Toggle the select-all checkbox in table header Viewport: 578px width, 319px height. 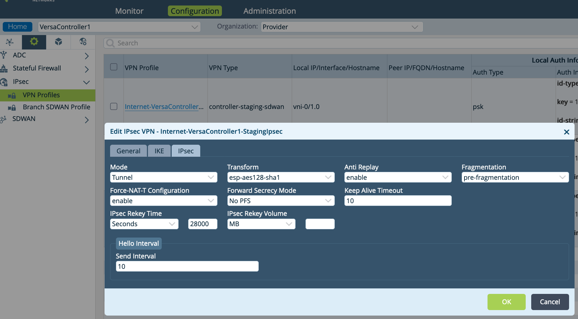(114, 67)
